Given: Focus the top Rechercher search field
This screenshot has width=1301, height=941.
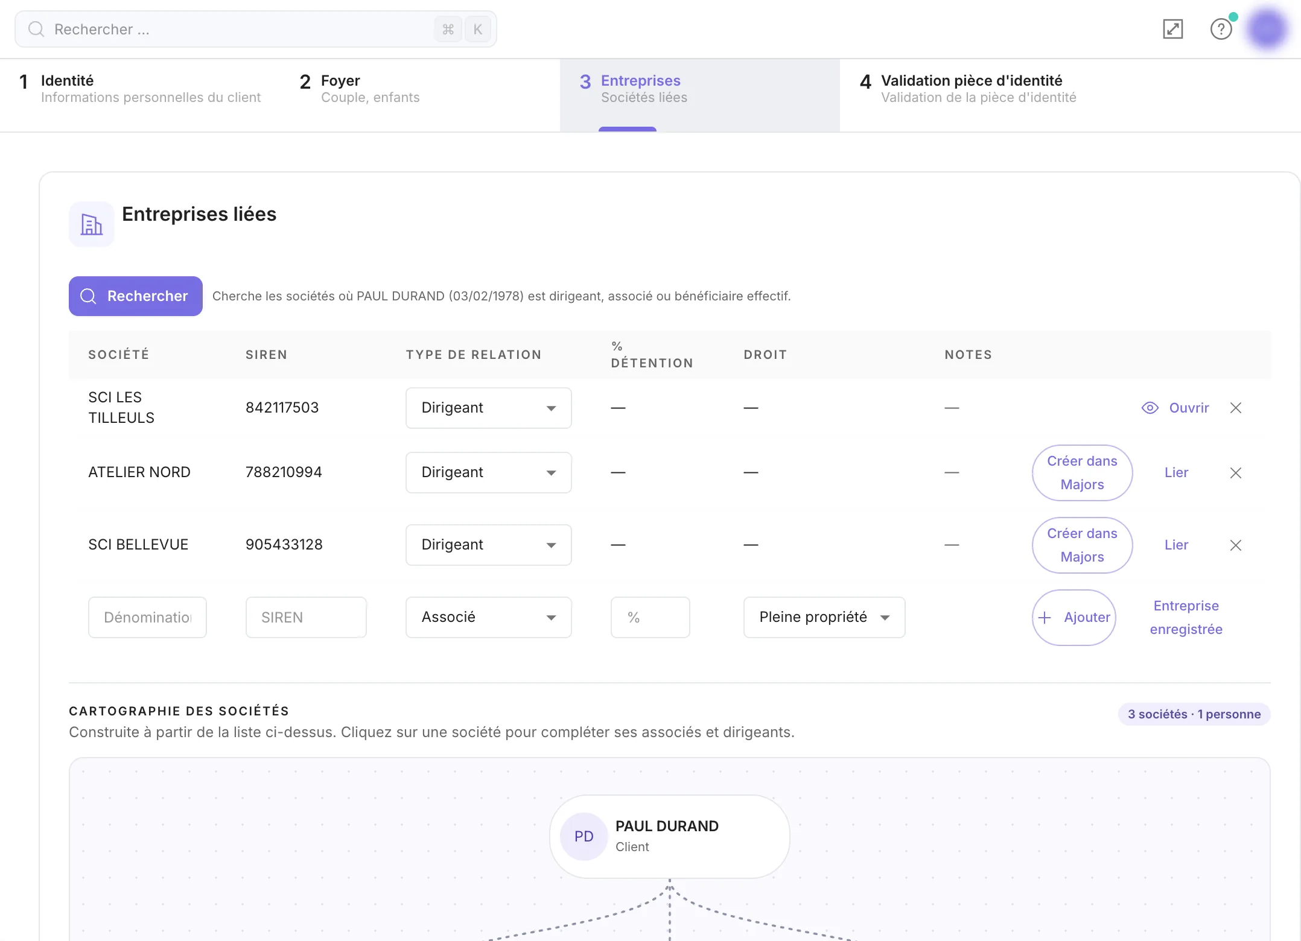Looking at the screenshot, I should coord(256,29).
